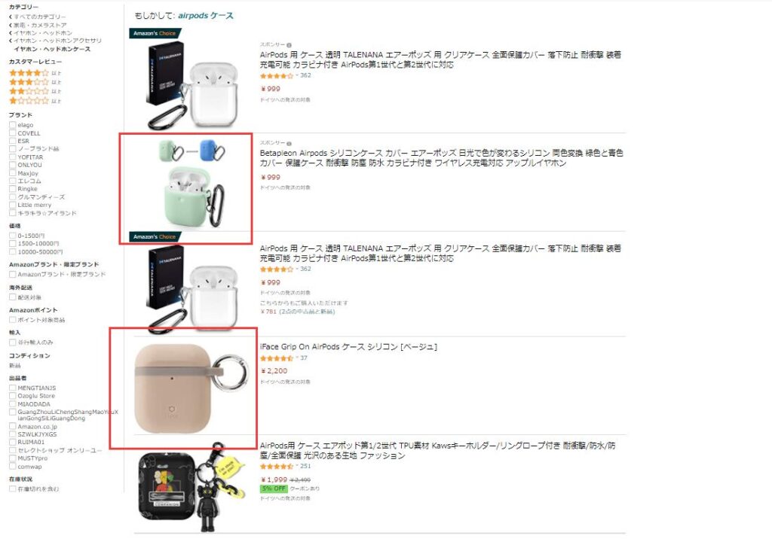Screen dimensions: 772x548
Task: Go back to すべてのカテゴリー category
Action: (x=39, y=17)
